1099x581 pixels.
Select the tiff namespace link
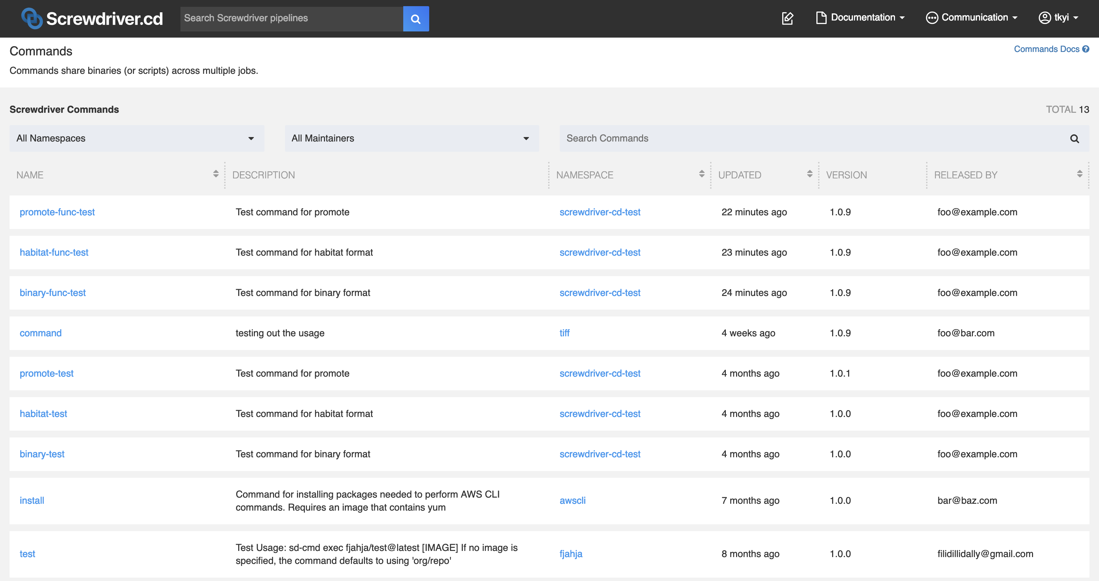tap(565, 333)
